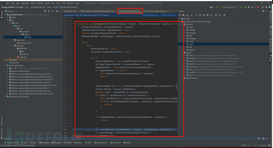Click the green Run button in top toolbar
This screenshot has height=148, width=273.
[241, 7]
